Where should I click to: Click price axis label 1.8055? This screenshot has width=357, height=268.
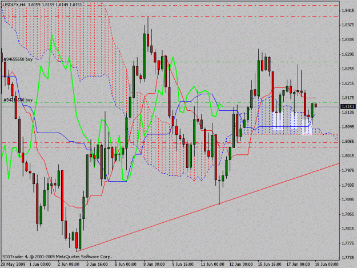coord(348,141)
